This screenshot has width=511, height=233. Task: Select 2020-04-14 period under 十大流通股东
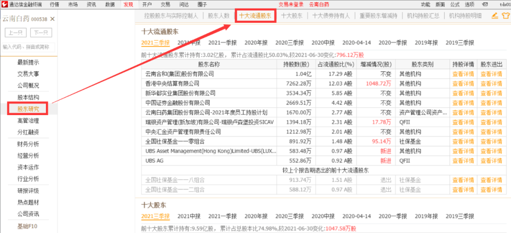point(357,43)
